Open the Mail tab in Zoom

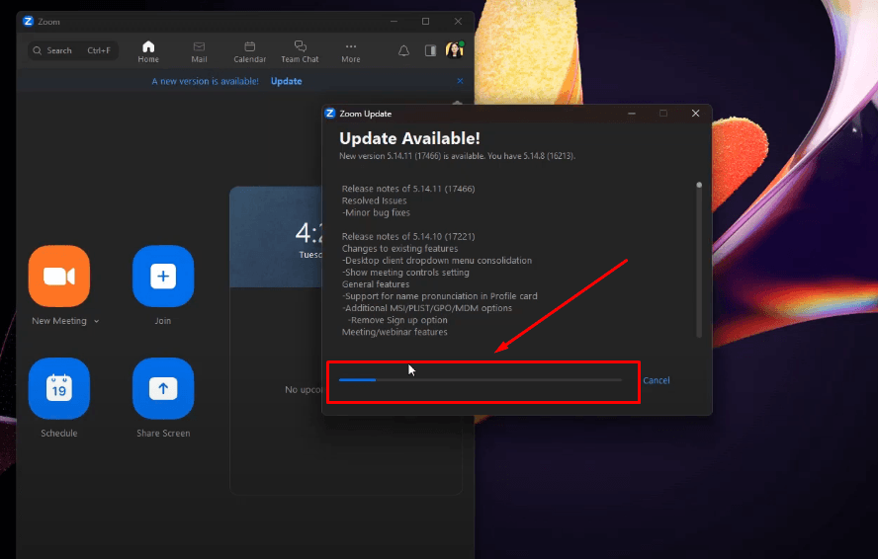199,51
